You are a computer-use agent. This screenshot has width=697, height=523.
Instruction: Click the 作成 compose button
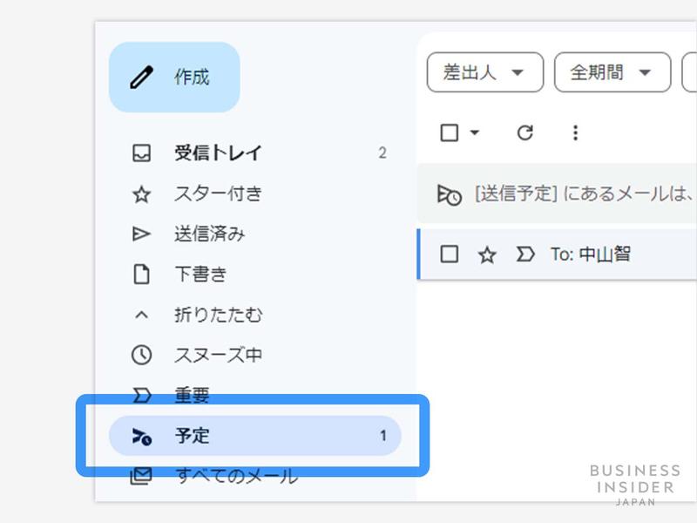[175, 77]
